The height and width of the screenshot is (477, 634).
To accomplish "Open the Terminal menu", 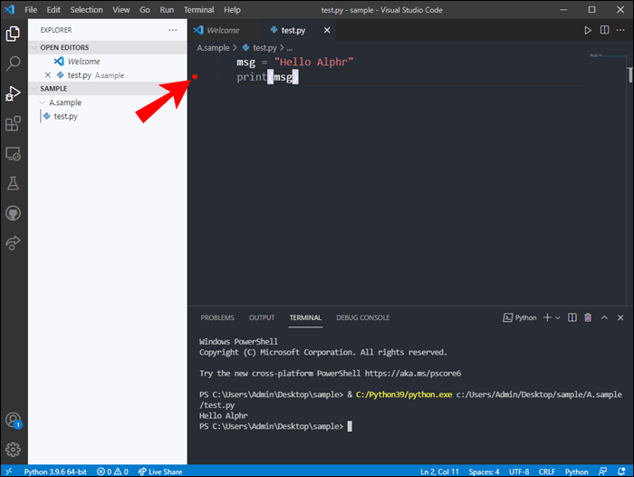I will (x=198, y=9).
